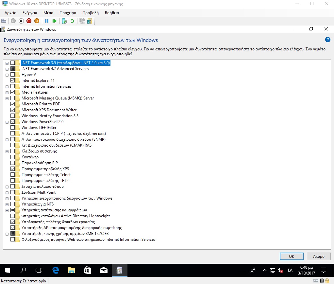Expand .NET Framework 4.7 Advanced Services
This screenshot has height=284, width=334.
[x=7, y=69]
